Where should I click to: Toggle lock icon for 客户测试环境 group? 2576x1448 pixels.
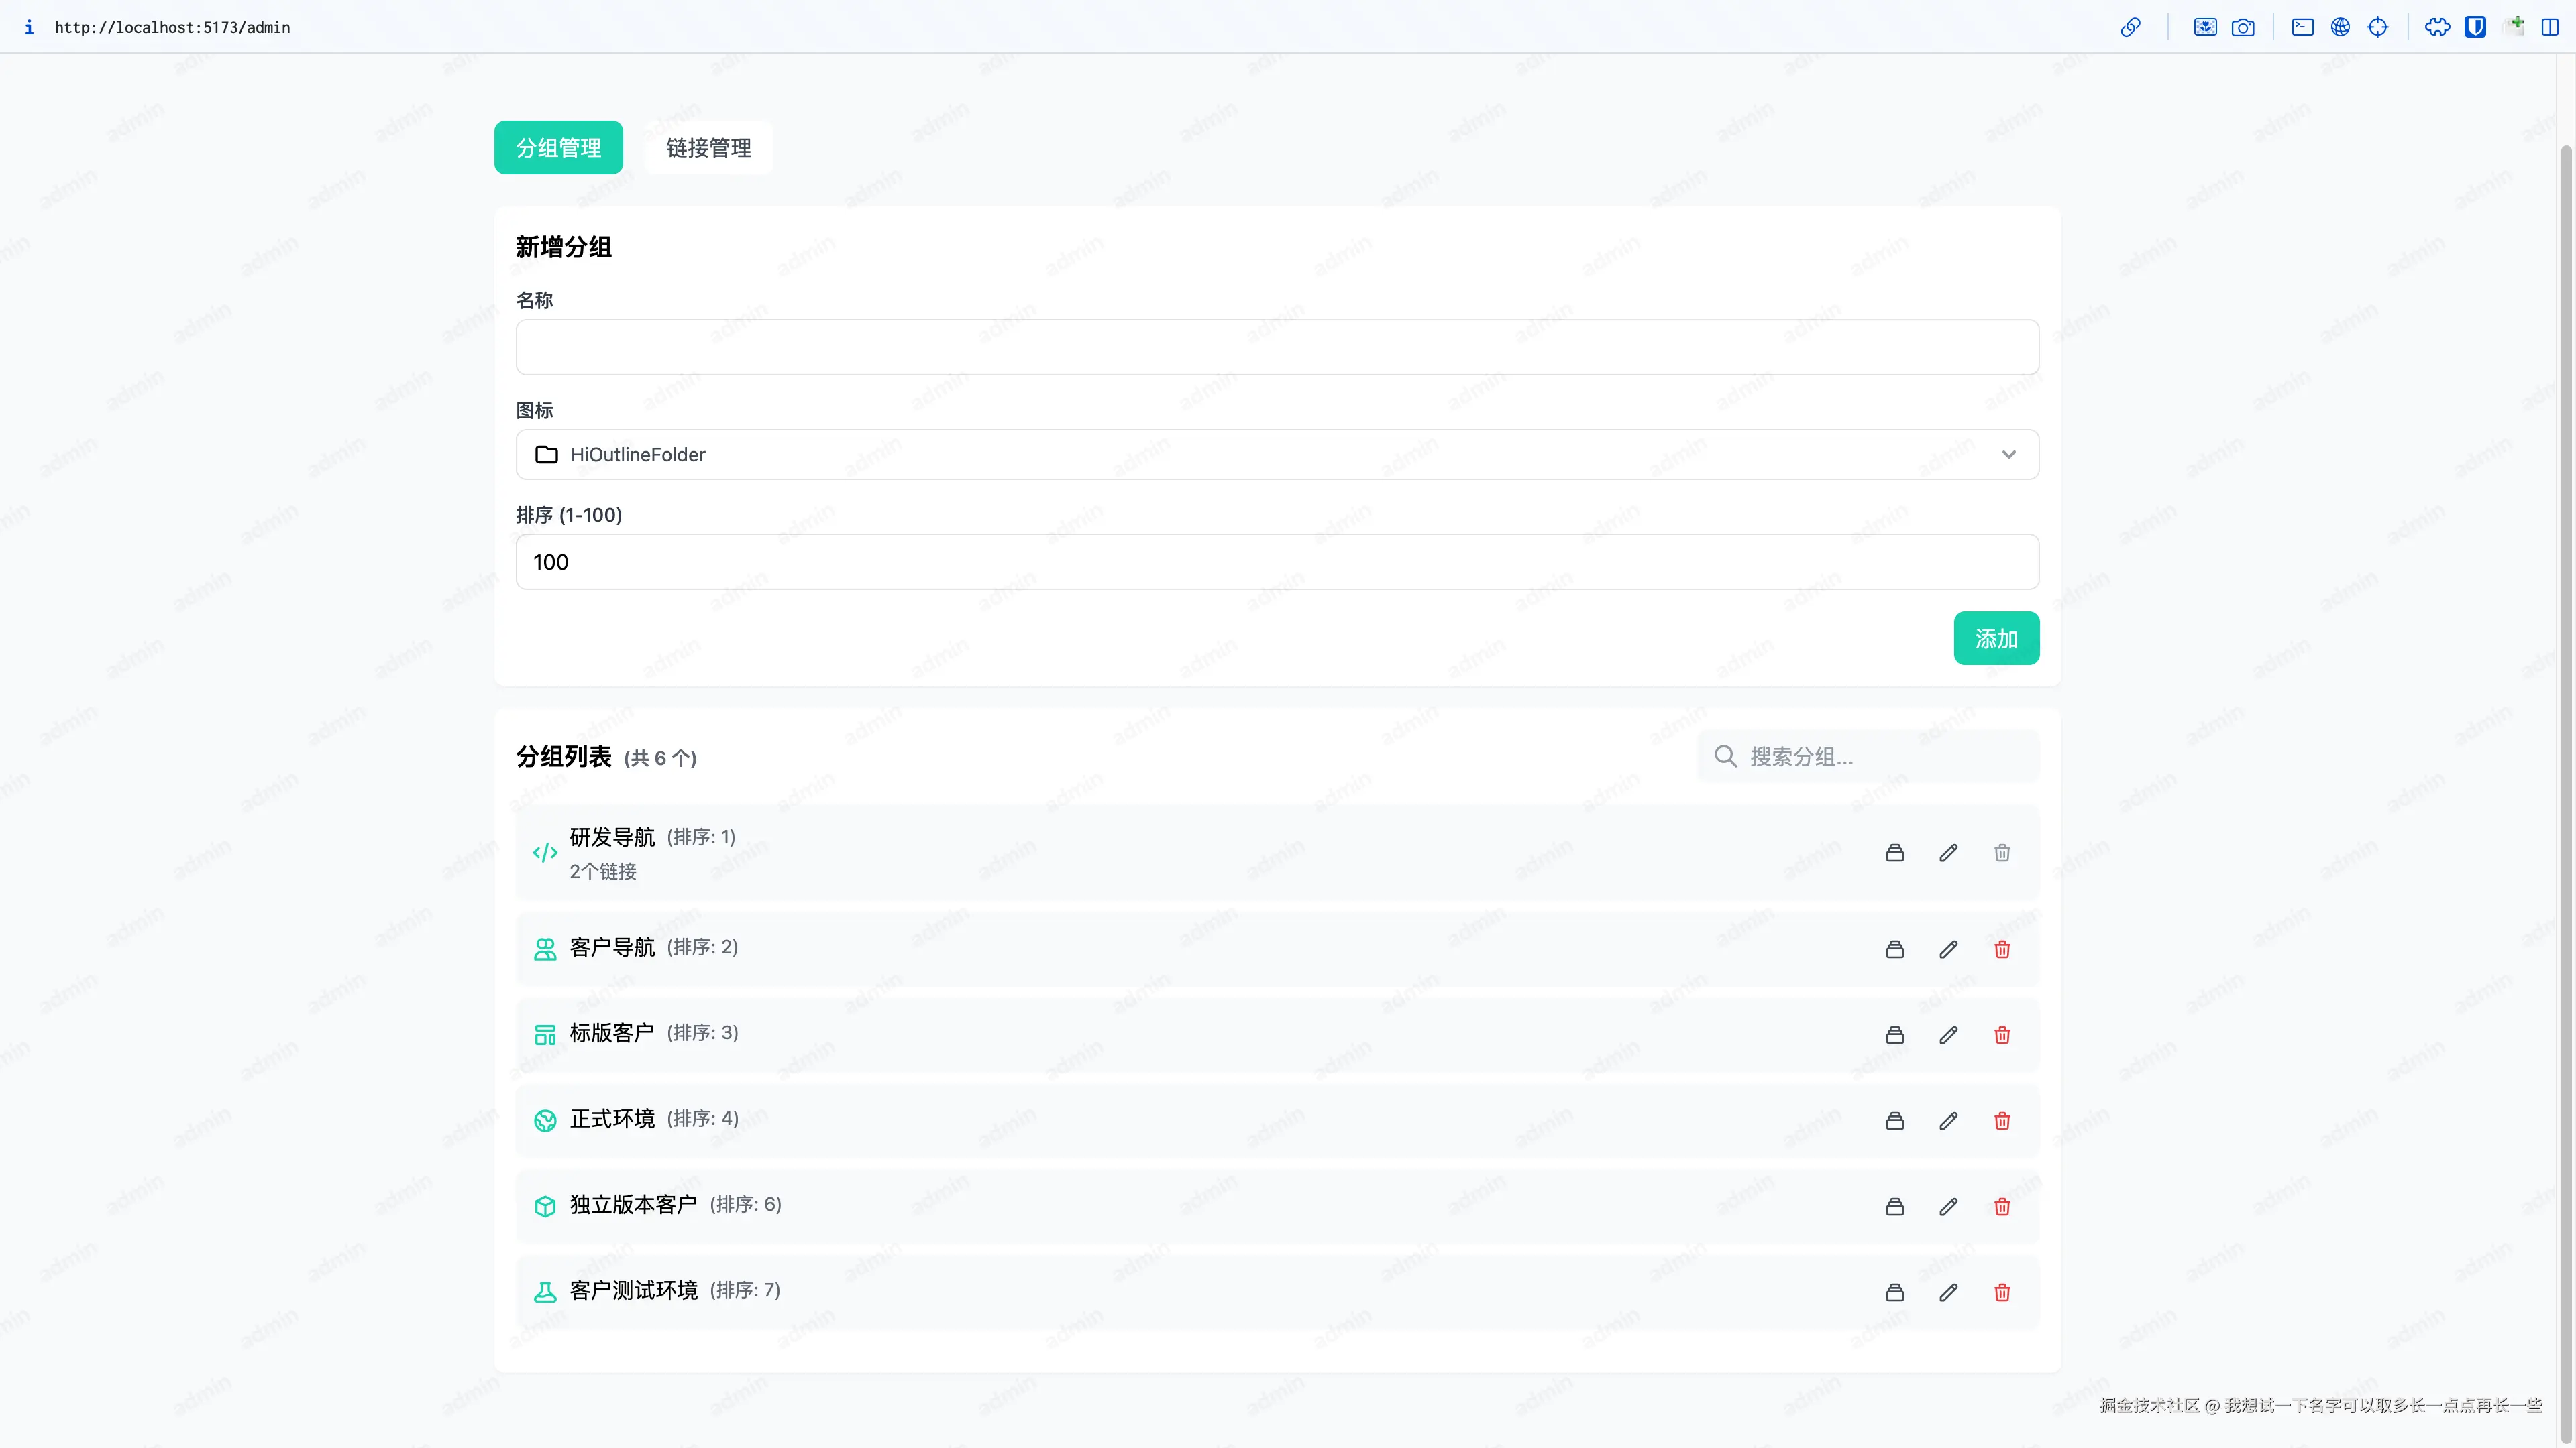(x=1894, y=1292)
